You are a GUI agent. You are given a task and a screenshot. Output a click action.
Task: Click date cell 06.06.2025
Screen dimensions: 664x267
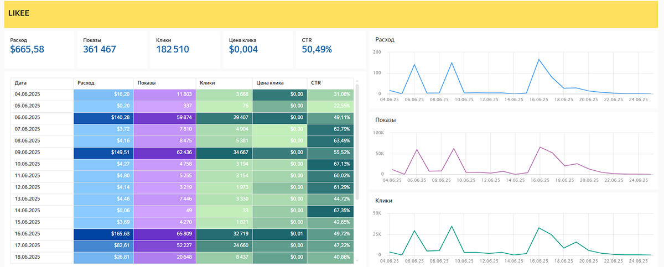pyautogui.click(x=42, y=118)
